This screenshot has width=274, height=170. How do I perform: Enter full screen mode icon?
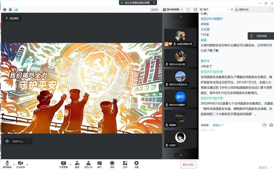click(188, 10)
